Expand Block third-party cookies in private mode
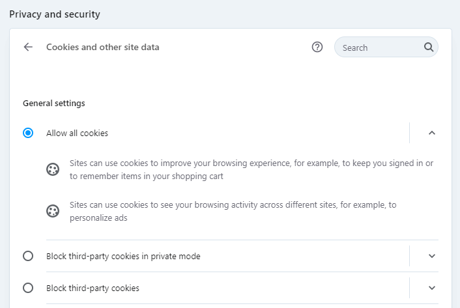 coord(431,256)
